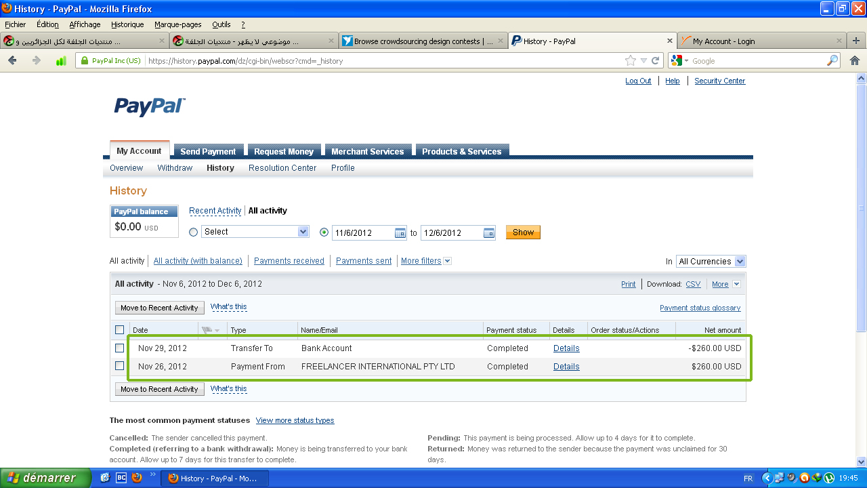The width and height of the screenshot is (867, 488).
Task: Click the Internet Explorer quick launch icon
Action: tap(105, 478)
